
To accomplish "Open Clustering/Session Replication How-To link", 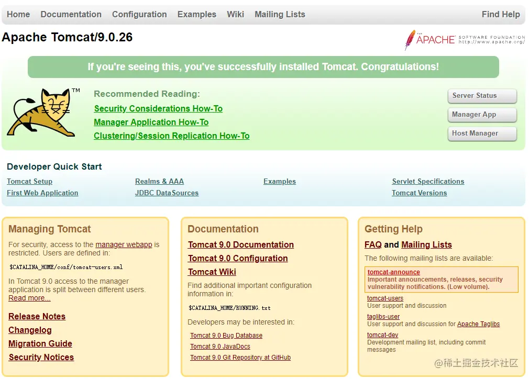I will (172, 136).
